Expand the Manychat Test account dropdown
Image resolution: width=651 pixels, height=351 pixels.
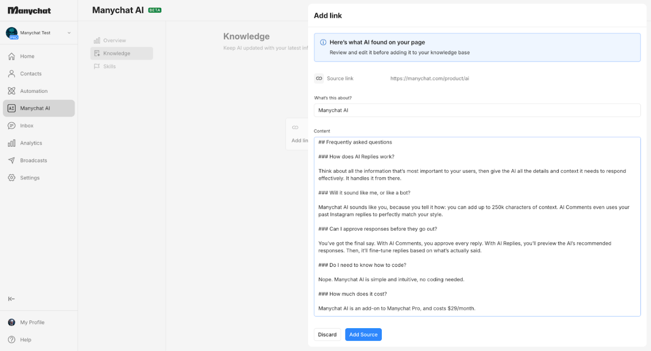coord(69,33)
